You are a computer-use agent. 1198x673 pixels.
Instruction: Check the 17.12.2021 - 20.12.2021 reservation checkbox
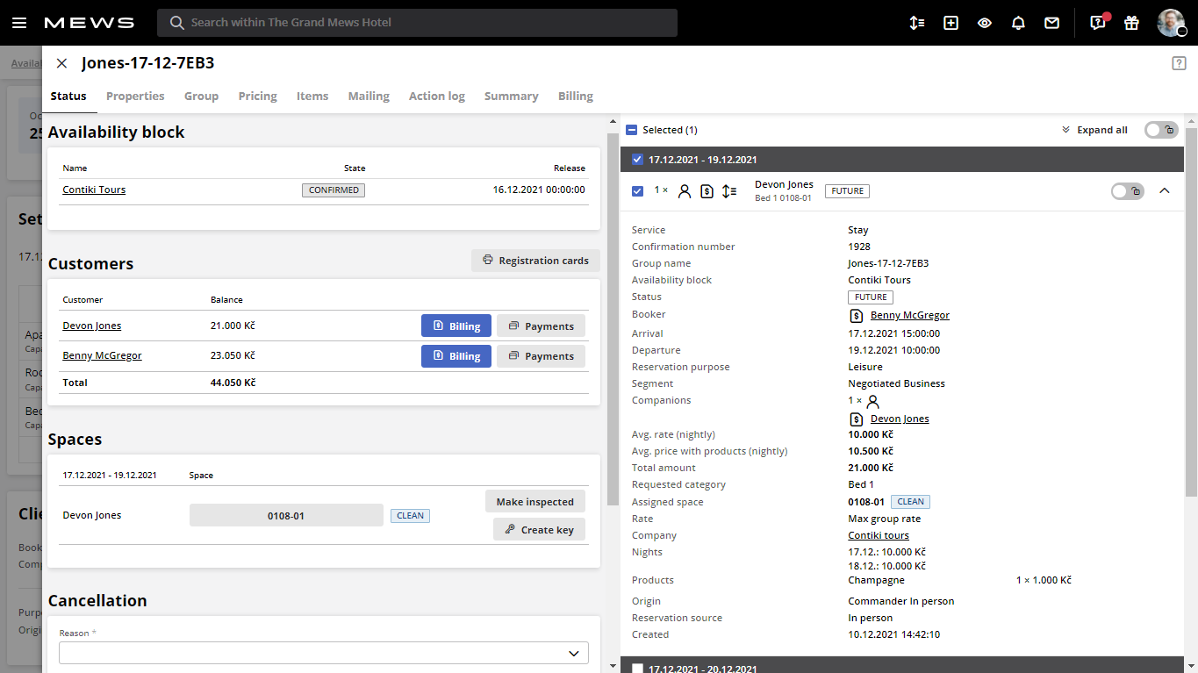(637, 668)
